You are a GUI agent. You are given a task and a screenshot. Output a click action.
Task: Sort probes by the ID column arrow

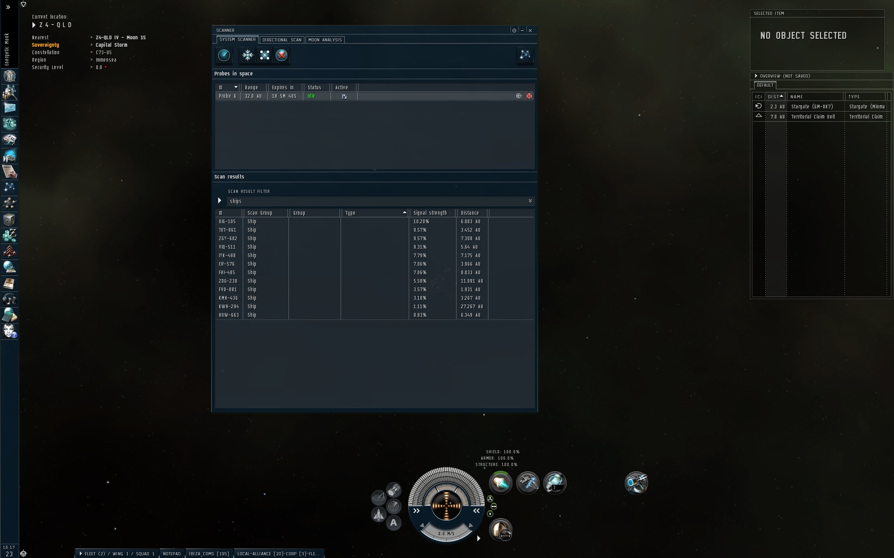point(236,87)
